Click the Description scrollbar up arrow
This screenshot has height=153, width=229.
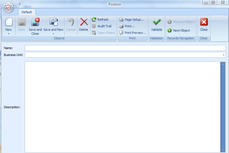(x=223, y=64)
